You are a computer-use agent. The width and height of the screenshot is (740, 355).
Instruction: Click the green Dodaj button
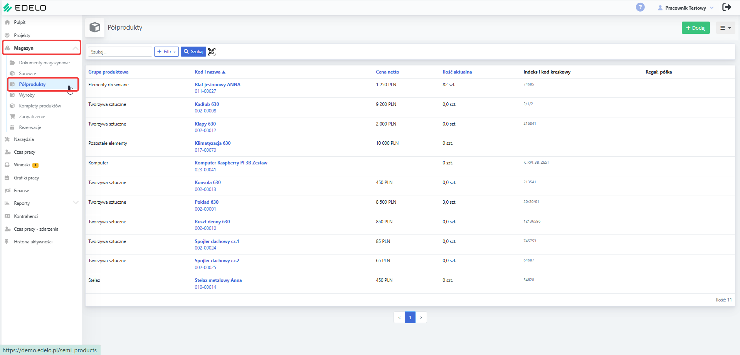tap(696, 28)
